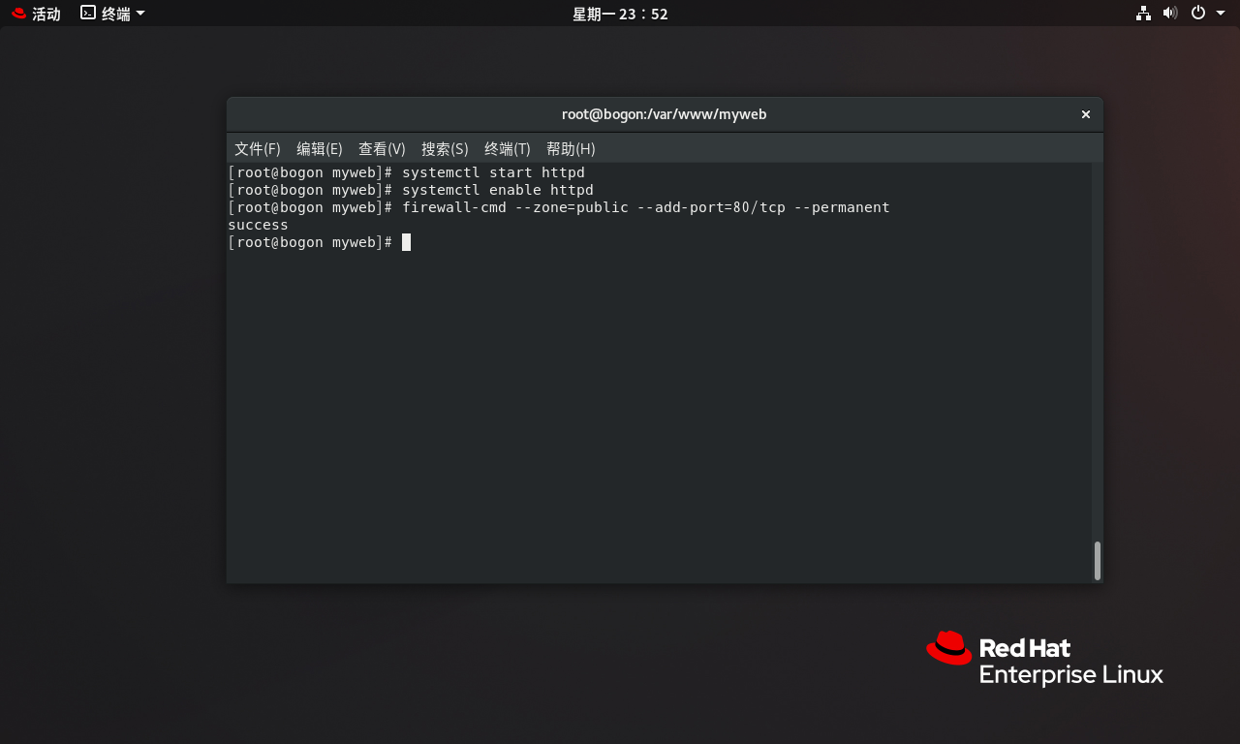Open the 查看(V) menu

(382, 148)
